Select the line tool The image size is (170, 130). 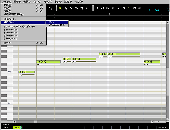71,8
